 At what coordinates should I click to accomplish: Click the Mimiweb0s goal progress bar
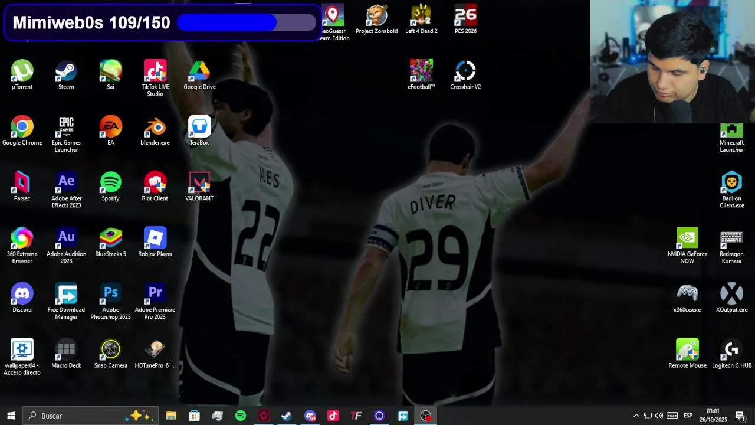[x=247, y=22]
